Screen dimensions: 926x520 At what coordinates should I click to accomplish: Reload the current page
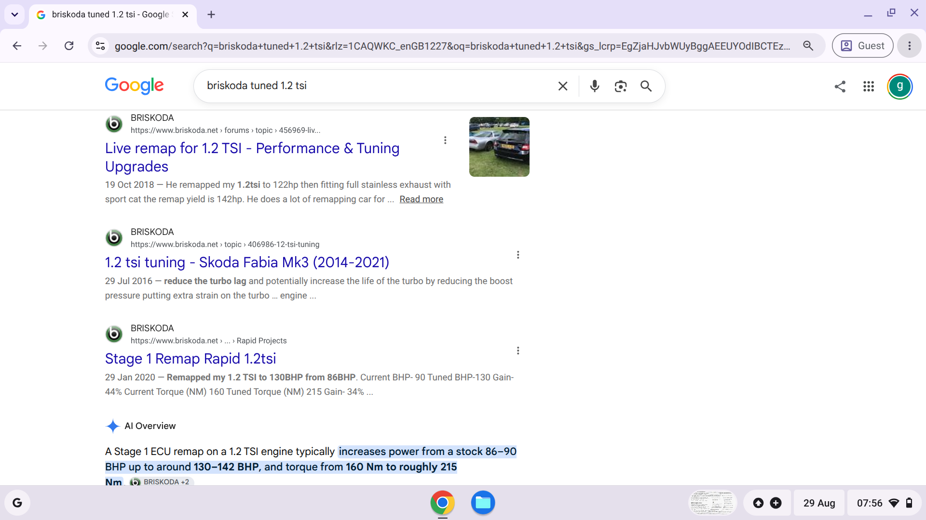(x=69, y=46)
